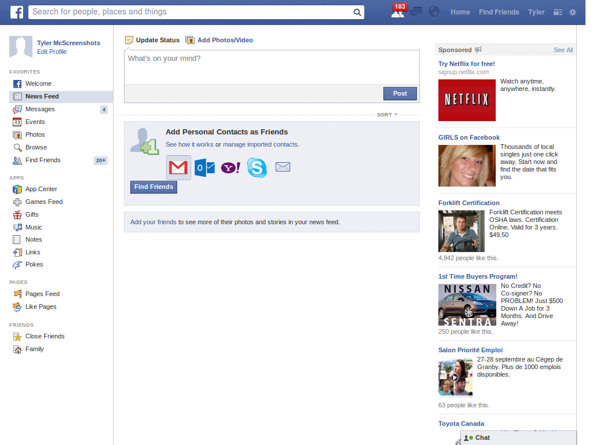Click the Netflix ad thumbnail
593x445 pixels.
(467, 100)
